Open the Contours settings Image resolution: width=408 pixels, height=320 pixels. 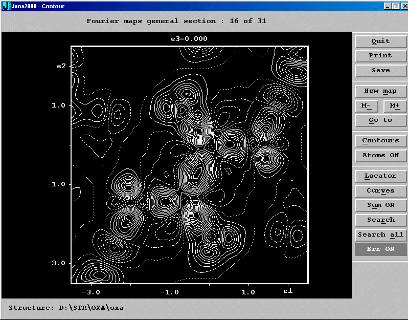(380, 141)
